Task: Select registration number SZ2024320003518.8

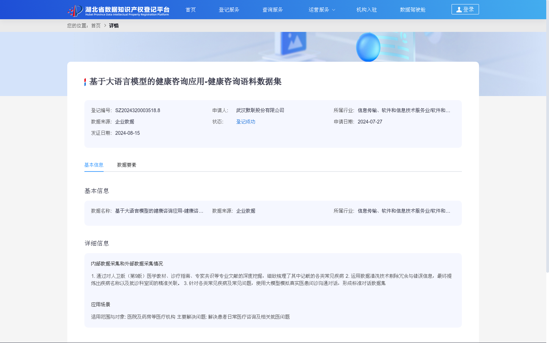Action: pos(138,110)
